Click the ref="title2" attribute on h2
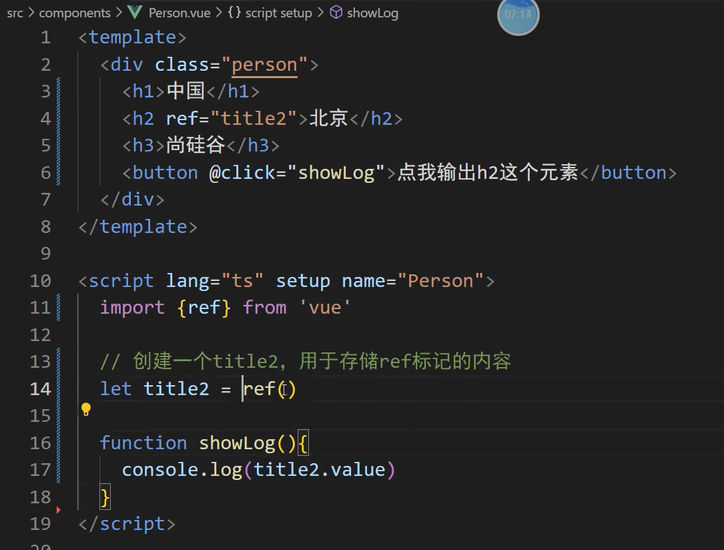724x550 pixels. tap(231, 119)
